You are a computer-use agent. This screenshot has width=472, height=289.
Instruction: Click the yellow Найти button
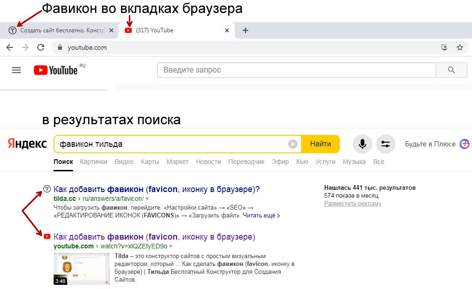pos(320,144)
